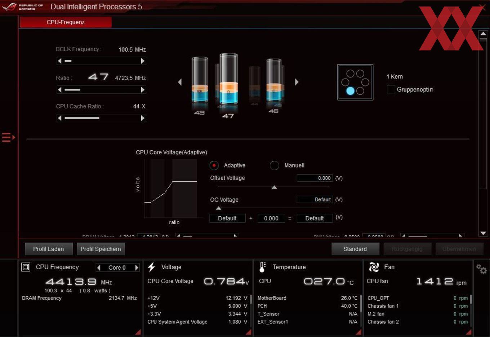Click the Profil Laden button
490x337 pixels.
49,249
